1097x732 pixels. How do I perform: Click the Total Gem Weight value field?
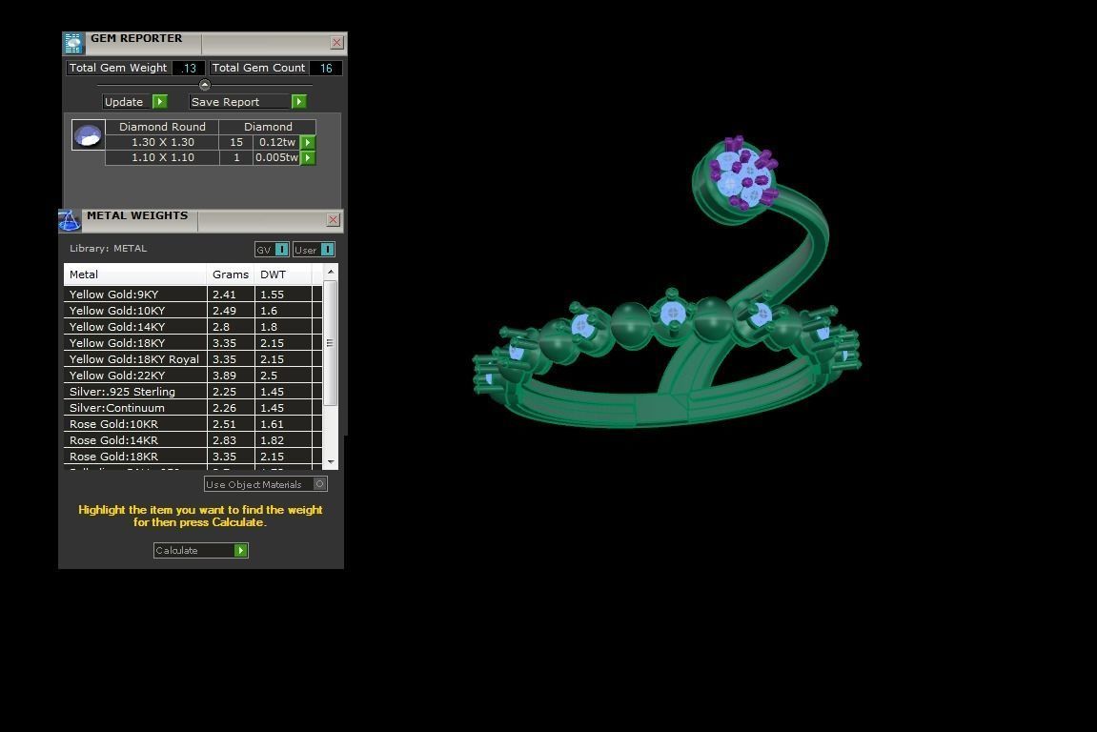[189, 68]
